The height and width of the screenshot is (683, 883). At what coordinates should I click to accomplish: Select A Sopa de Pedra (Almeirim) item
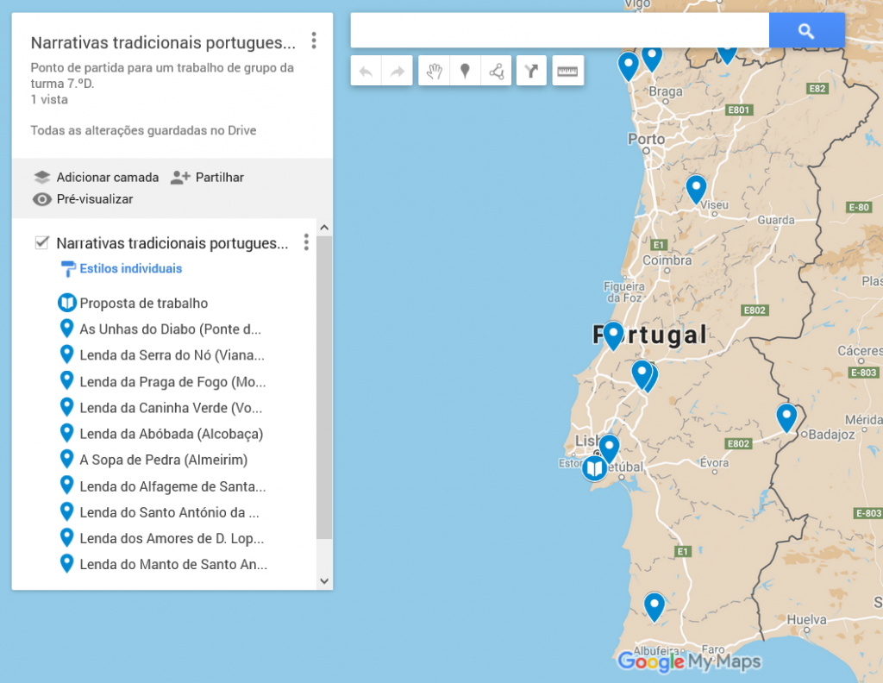pos(163,460)
